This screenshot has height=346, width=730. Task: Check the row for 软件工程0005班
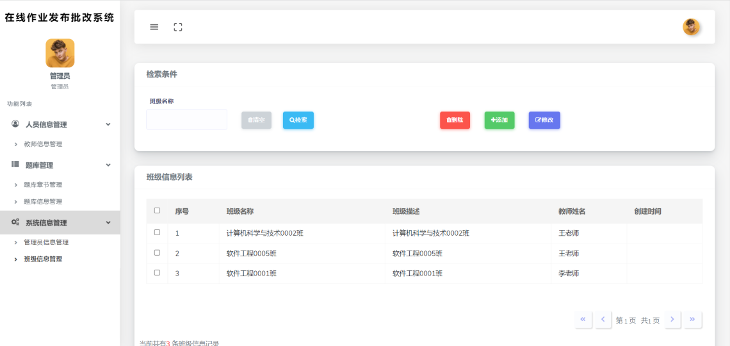pyautogui.click(x=157, y=252)
